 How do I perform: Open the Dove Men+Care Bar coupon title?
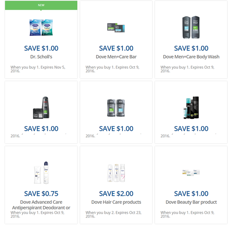click(116, 57)
